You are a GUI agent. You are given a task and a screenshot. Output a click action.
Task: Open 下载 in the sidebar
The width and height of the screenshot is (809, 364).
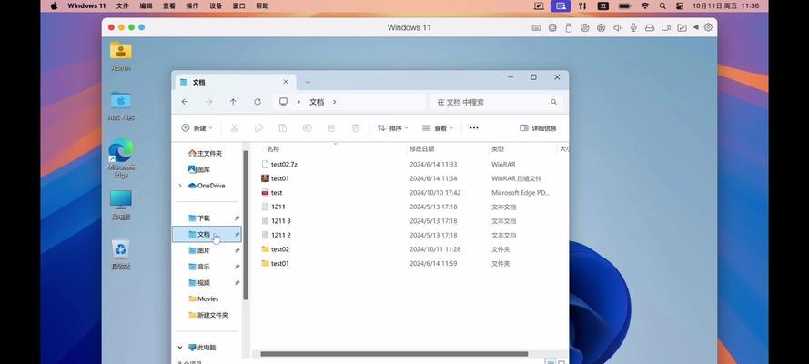199,218
